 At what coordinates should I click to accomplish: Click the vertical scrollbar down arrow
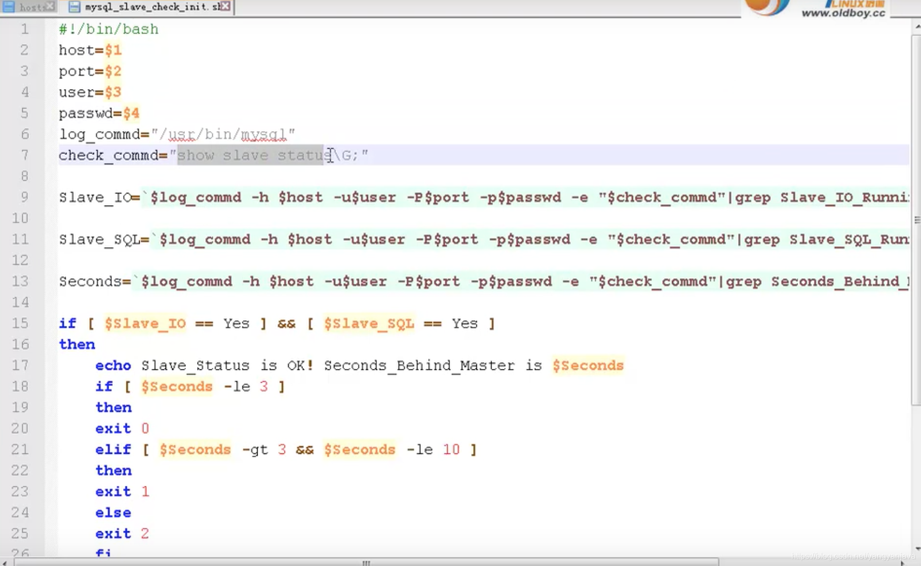pyautogui.click(x=917, y=549)
